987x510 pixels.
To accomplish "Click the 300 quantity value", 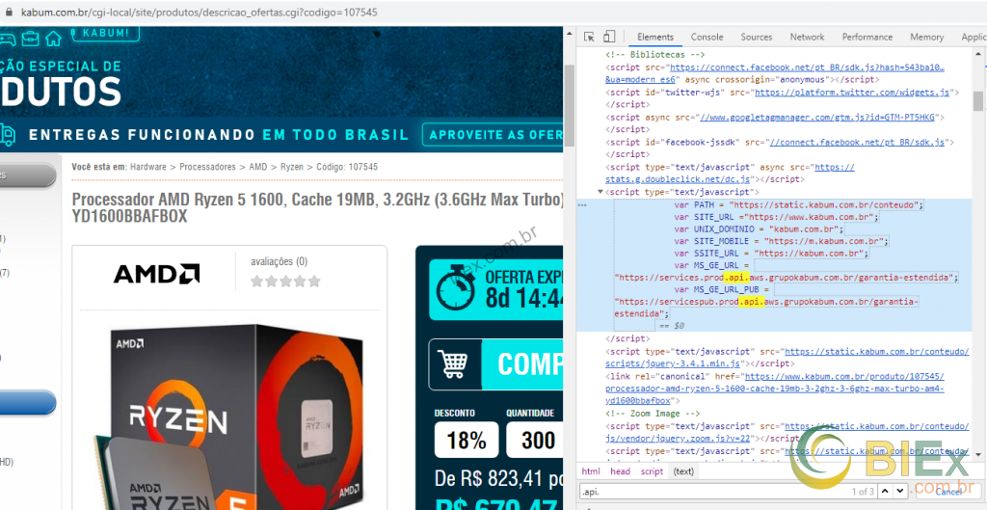I will (534, 440).
